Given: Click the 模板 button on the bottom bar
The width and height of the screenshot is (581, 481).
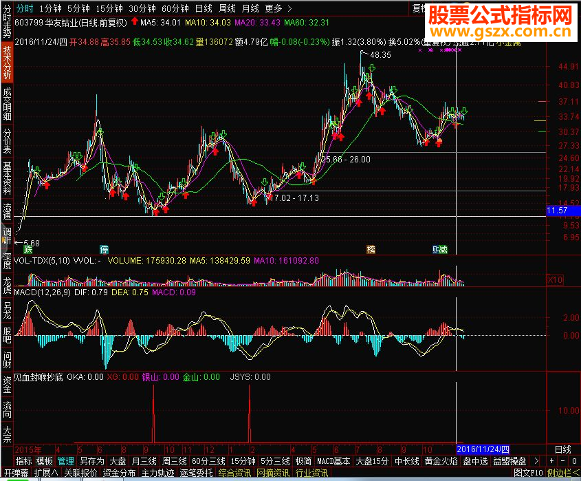Looking at the screenshot, I should pyautogui.click(x=45, y=461).
